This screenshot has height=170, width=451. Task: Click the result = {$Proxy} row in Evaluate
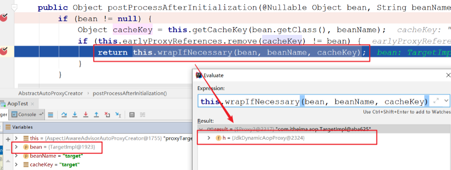324,129
